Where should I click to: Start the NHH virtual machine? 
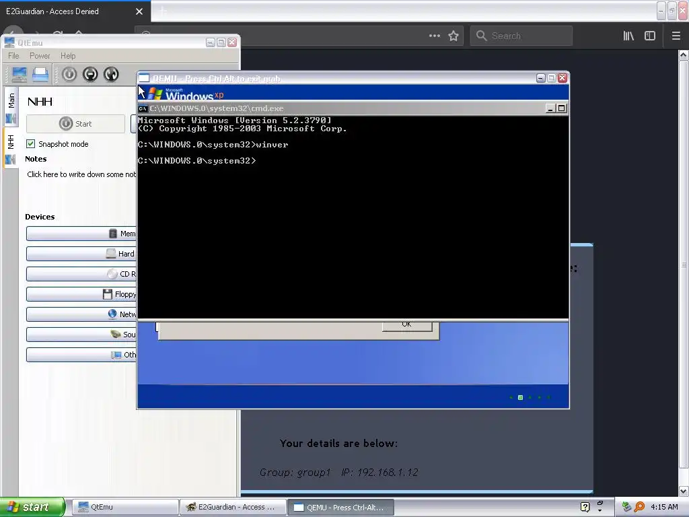75,124
